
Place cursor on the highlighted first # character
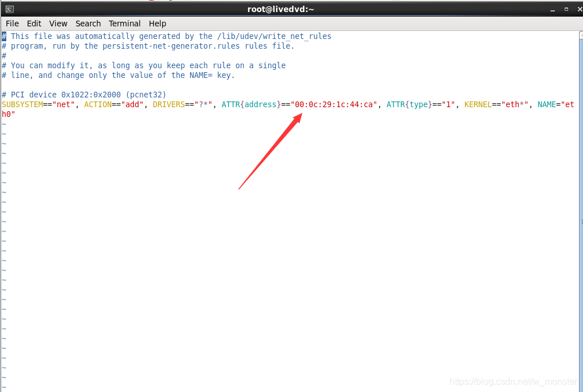pos(3,36)
